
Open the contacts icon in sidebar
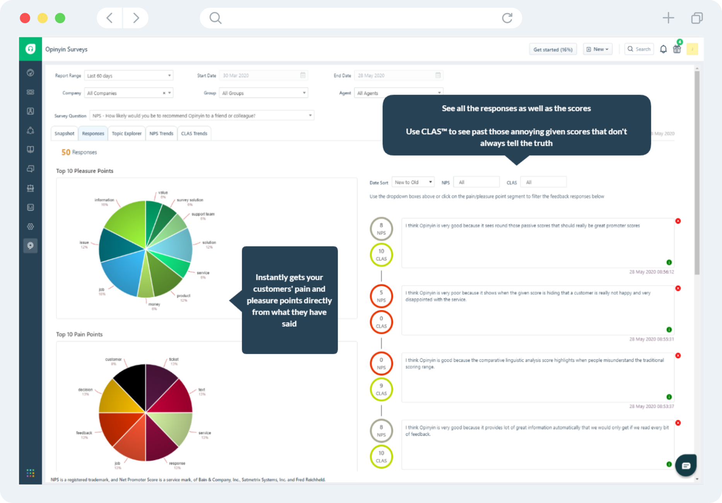(x=31, y=111)
